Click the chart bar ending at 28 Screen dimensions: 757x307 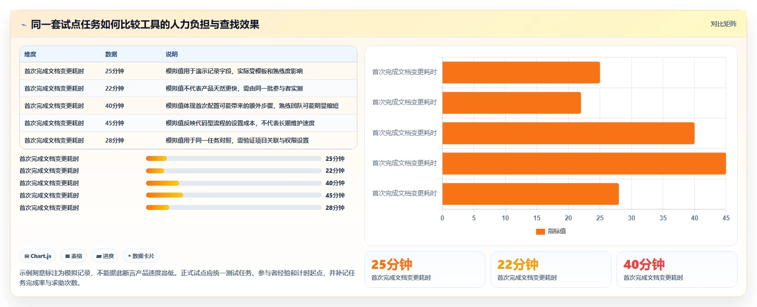click(530, 194)
